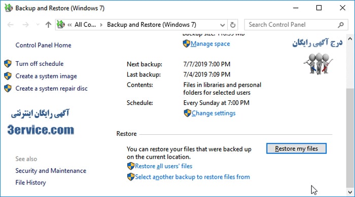Click the Restore my files button
355x197 pixels.
pos(296,148)
